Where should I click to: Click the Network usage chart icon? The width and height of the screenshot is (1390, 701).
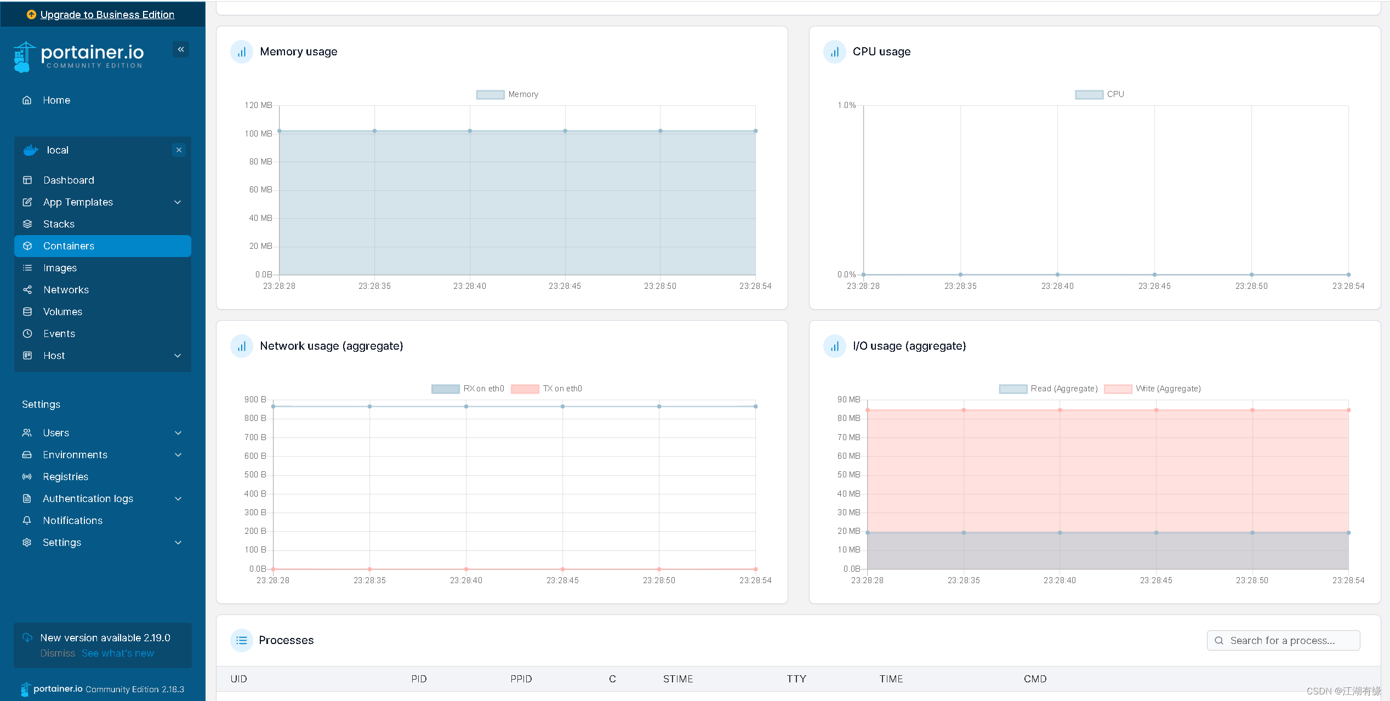tap(242, 346)
